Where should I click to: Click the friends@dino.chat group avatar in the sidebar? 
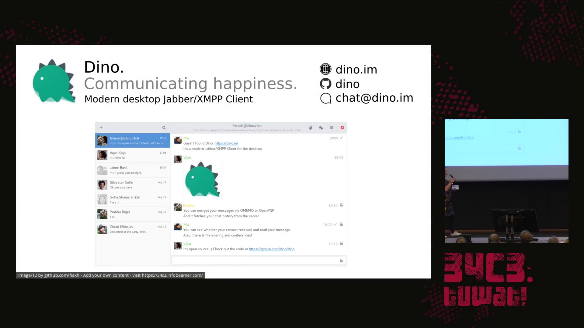[x=102, y=140]
